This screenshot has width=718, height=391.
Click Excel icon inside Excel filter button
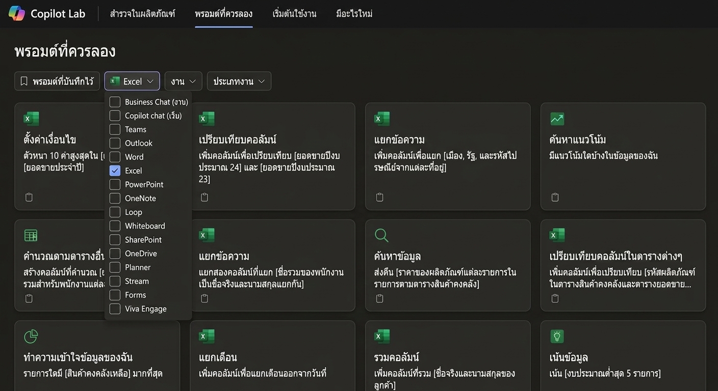[115, 81]
